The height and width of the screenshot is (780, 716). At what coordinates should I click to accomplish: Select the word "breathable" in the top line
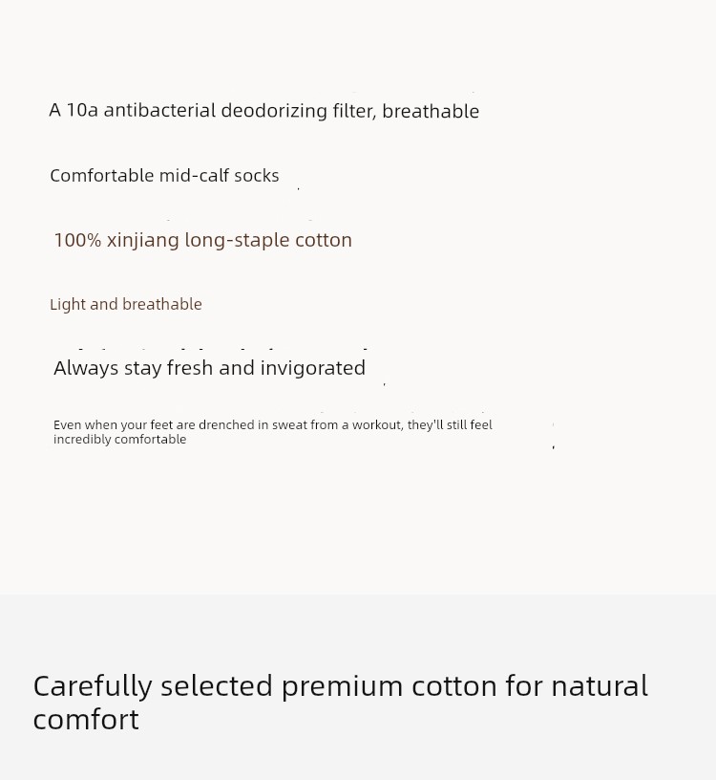[x=431, y=111]
